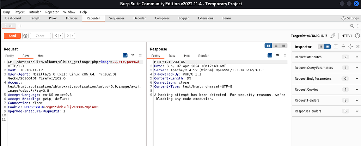Select Response Render view tab

[x=203, y=56]
